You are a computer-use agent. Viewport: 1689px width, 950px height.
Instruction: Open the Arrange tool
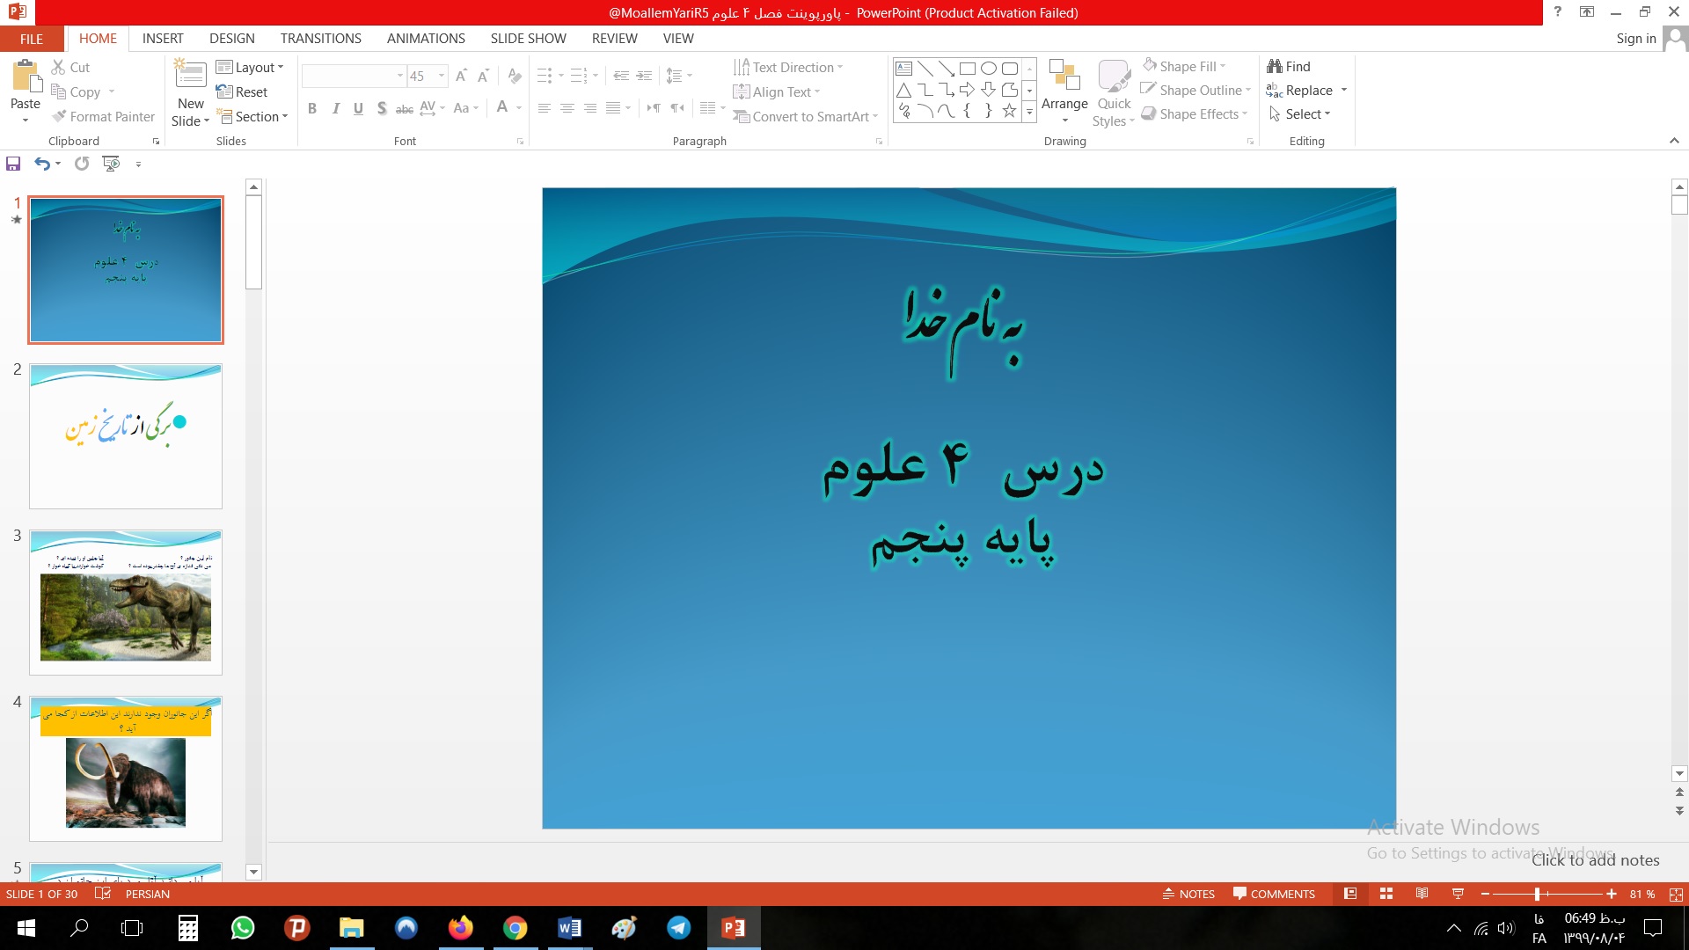1064,93
